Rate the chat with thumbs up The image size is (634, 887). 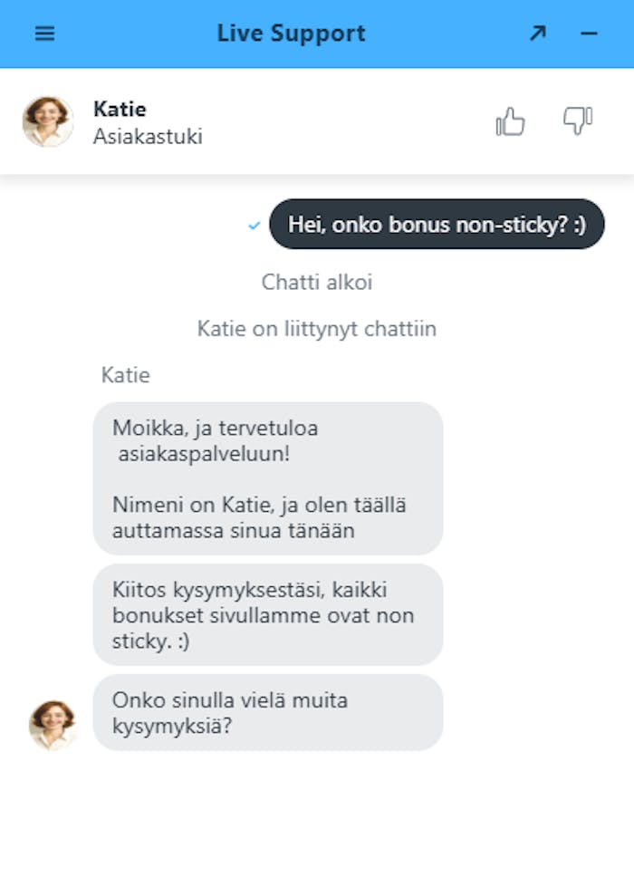point(511,121)
